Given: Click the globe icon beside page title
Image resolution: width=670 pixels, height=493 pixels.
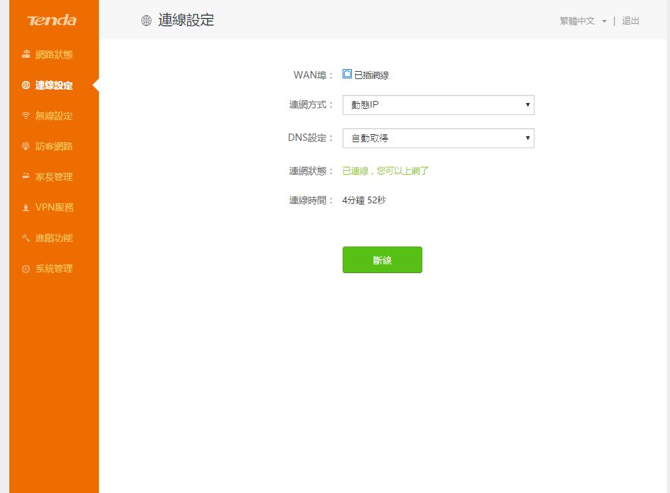Looking at the screenshot, I should (146, 21).
